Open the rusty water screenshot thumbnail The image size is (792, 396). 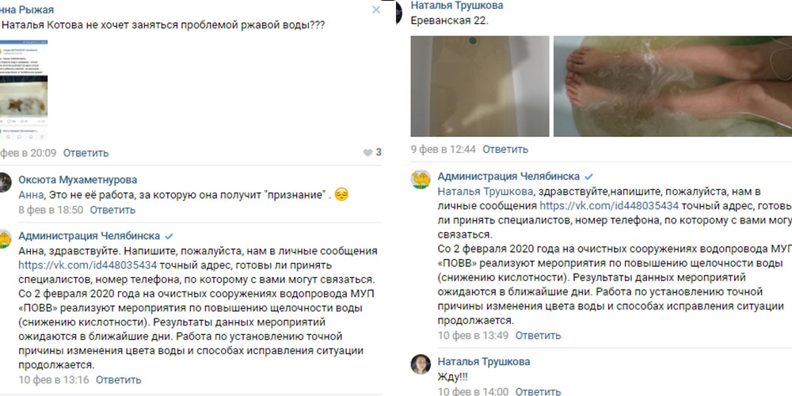[x=24, y=90]
